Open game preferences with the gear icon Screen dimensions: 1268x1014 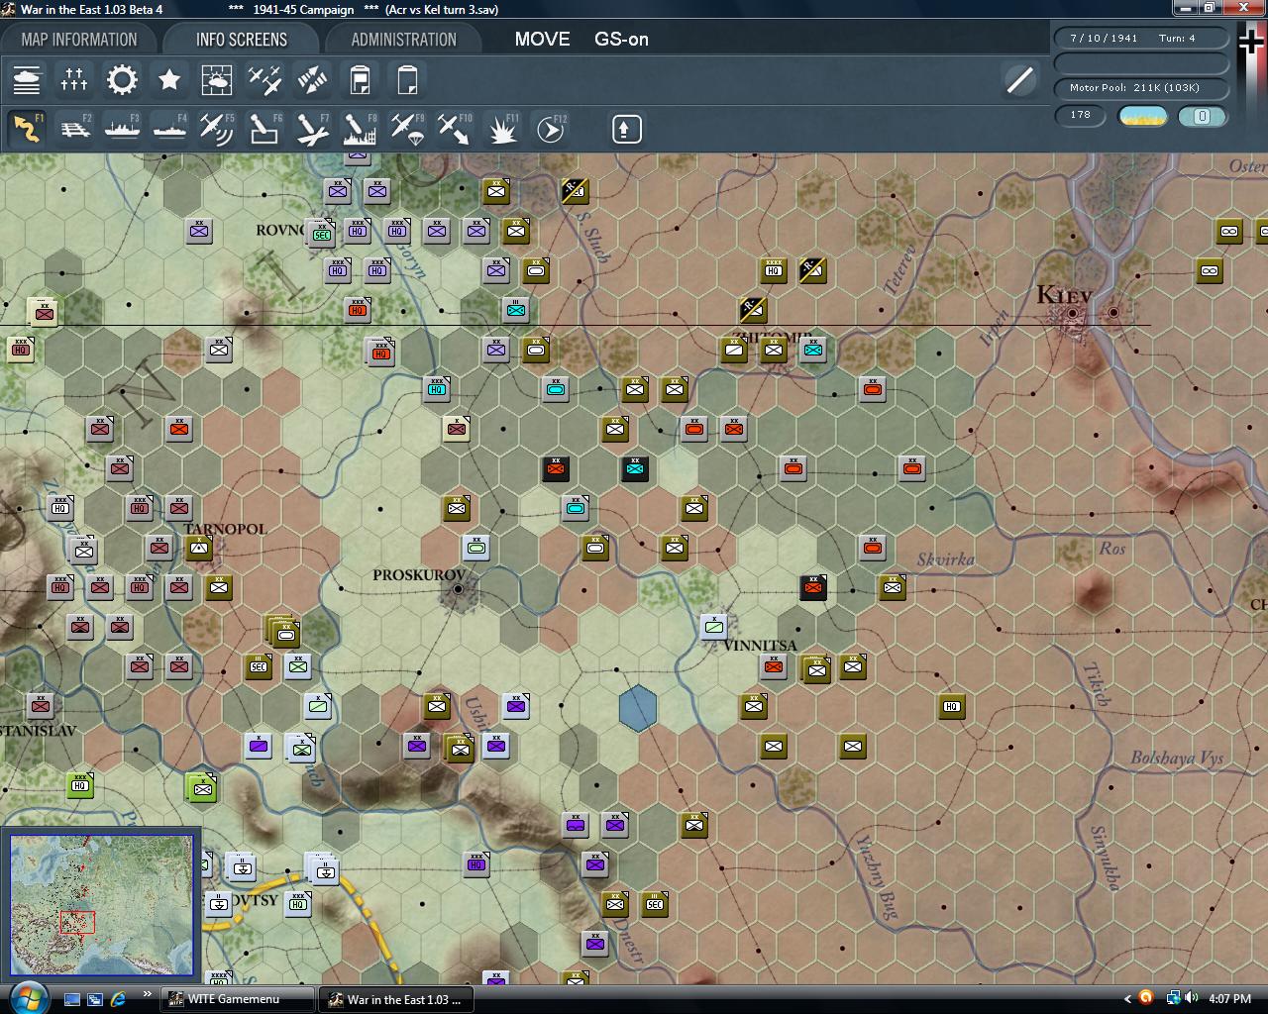122,79
